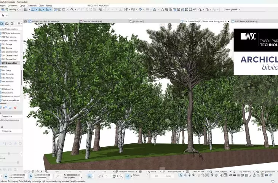Click the trace reference toolbar icon
The image size is (278, 183).
coord(55,10)
